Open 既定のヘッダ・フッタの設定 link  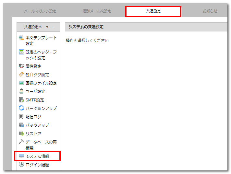41,55
